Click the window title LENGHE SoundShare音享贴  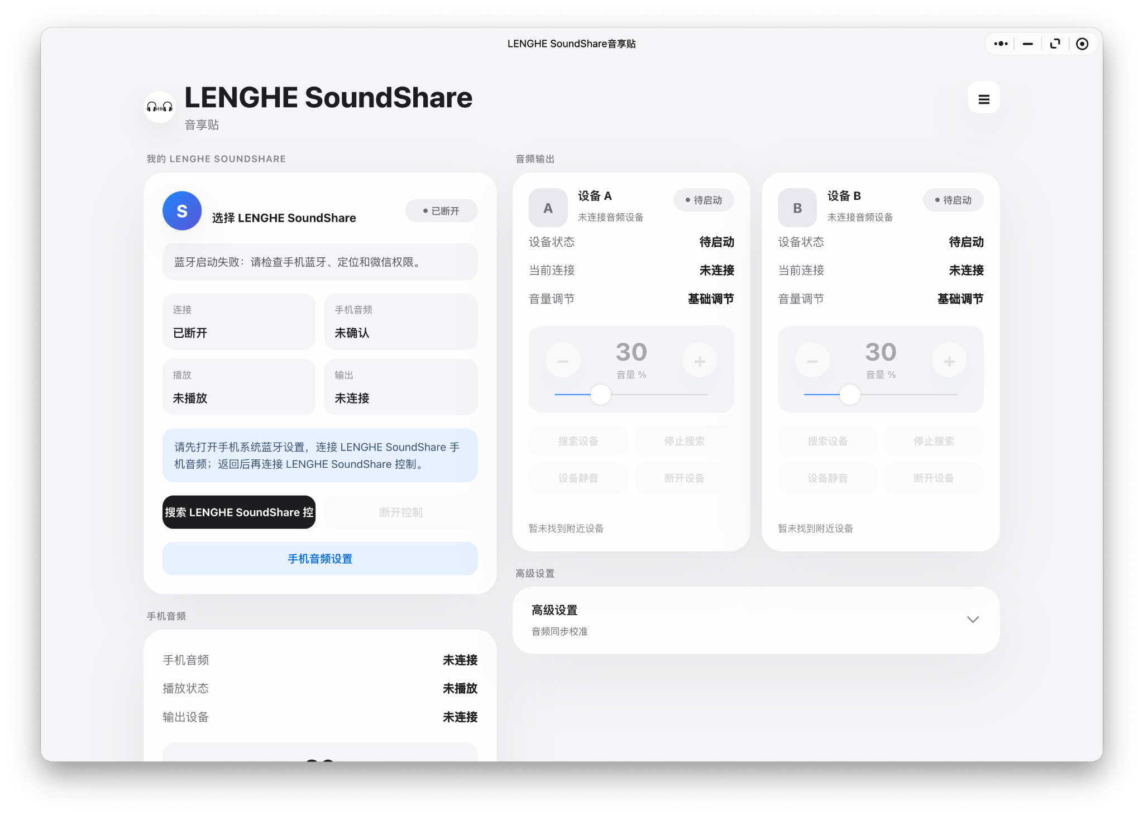571,44
